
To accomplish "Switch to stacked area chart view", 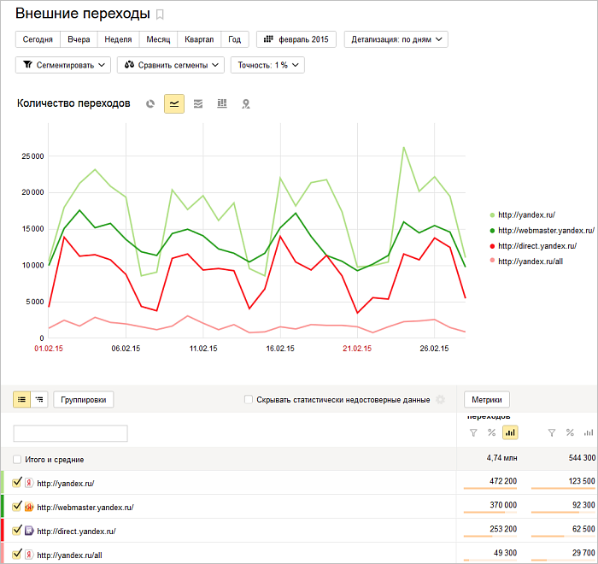I will pos(198,103).
